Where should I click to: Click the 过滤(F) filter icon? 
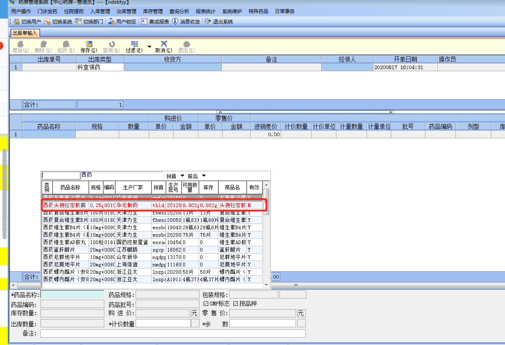coord(134,44)
